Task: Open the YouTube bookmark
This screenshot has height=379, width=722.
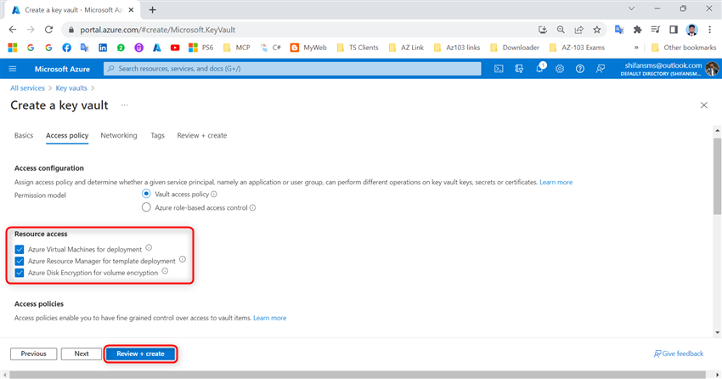Action: 175,48
